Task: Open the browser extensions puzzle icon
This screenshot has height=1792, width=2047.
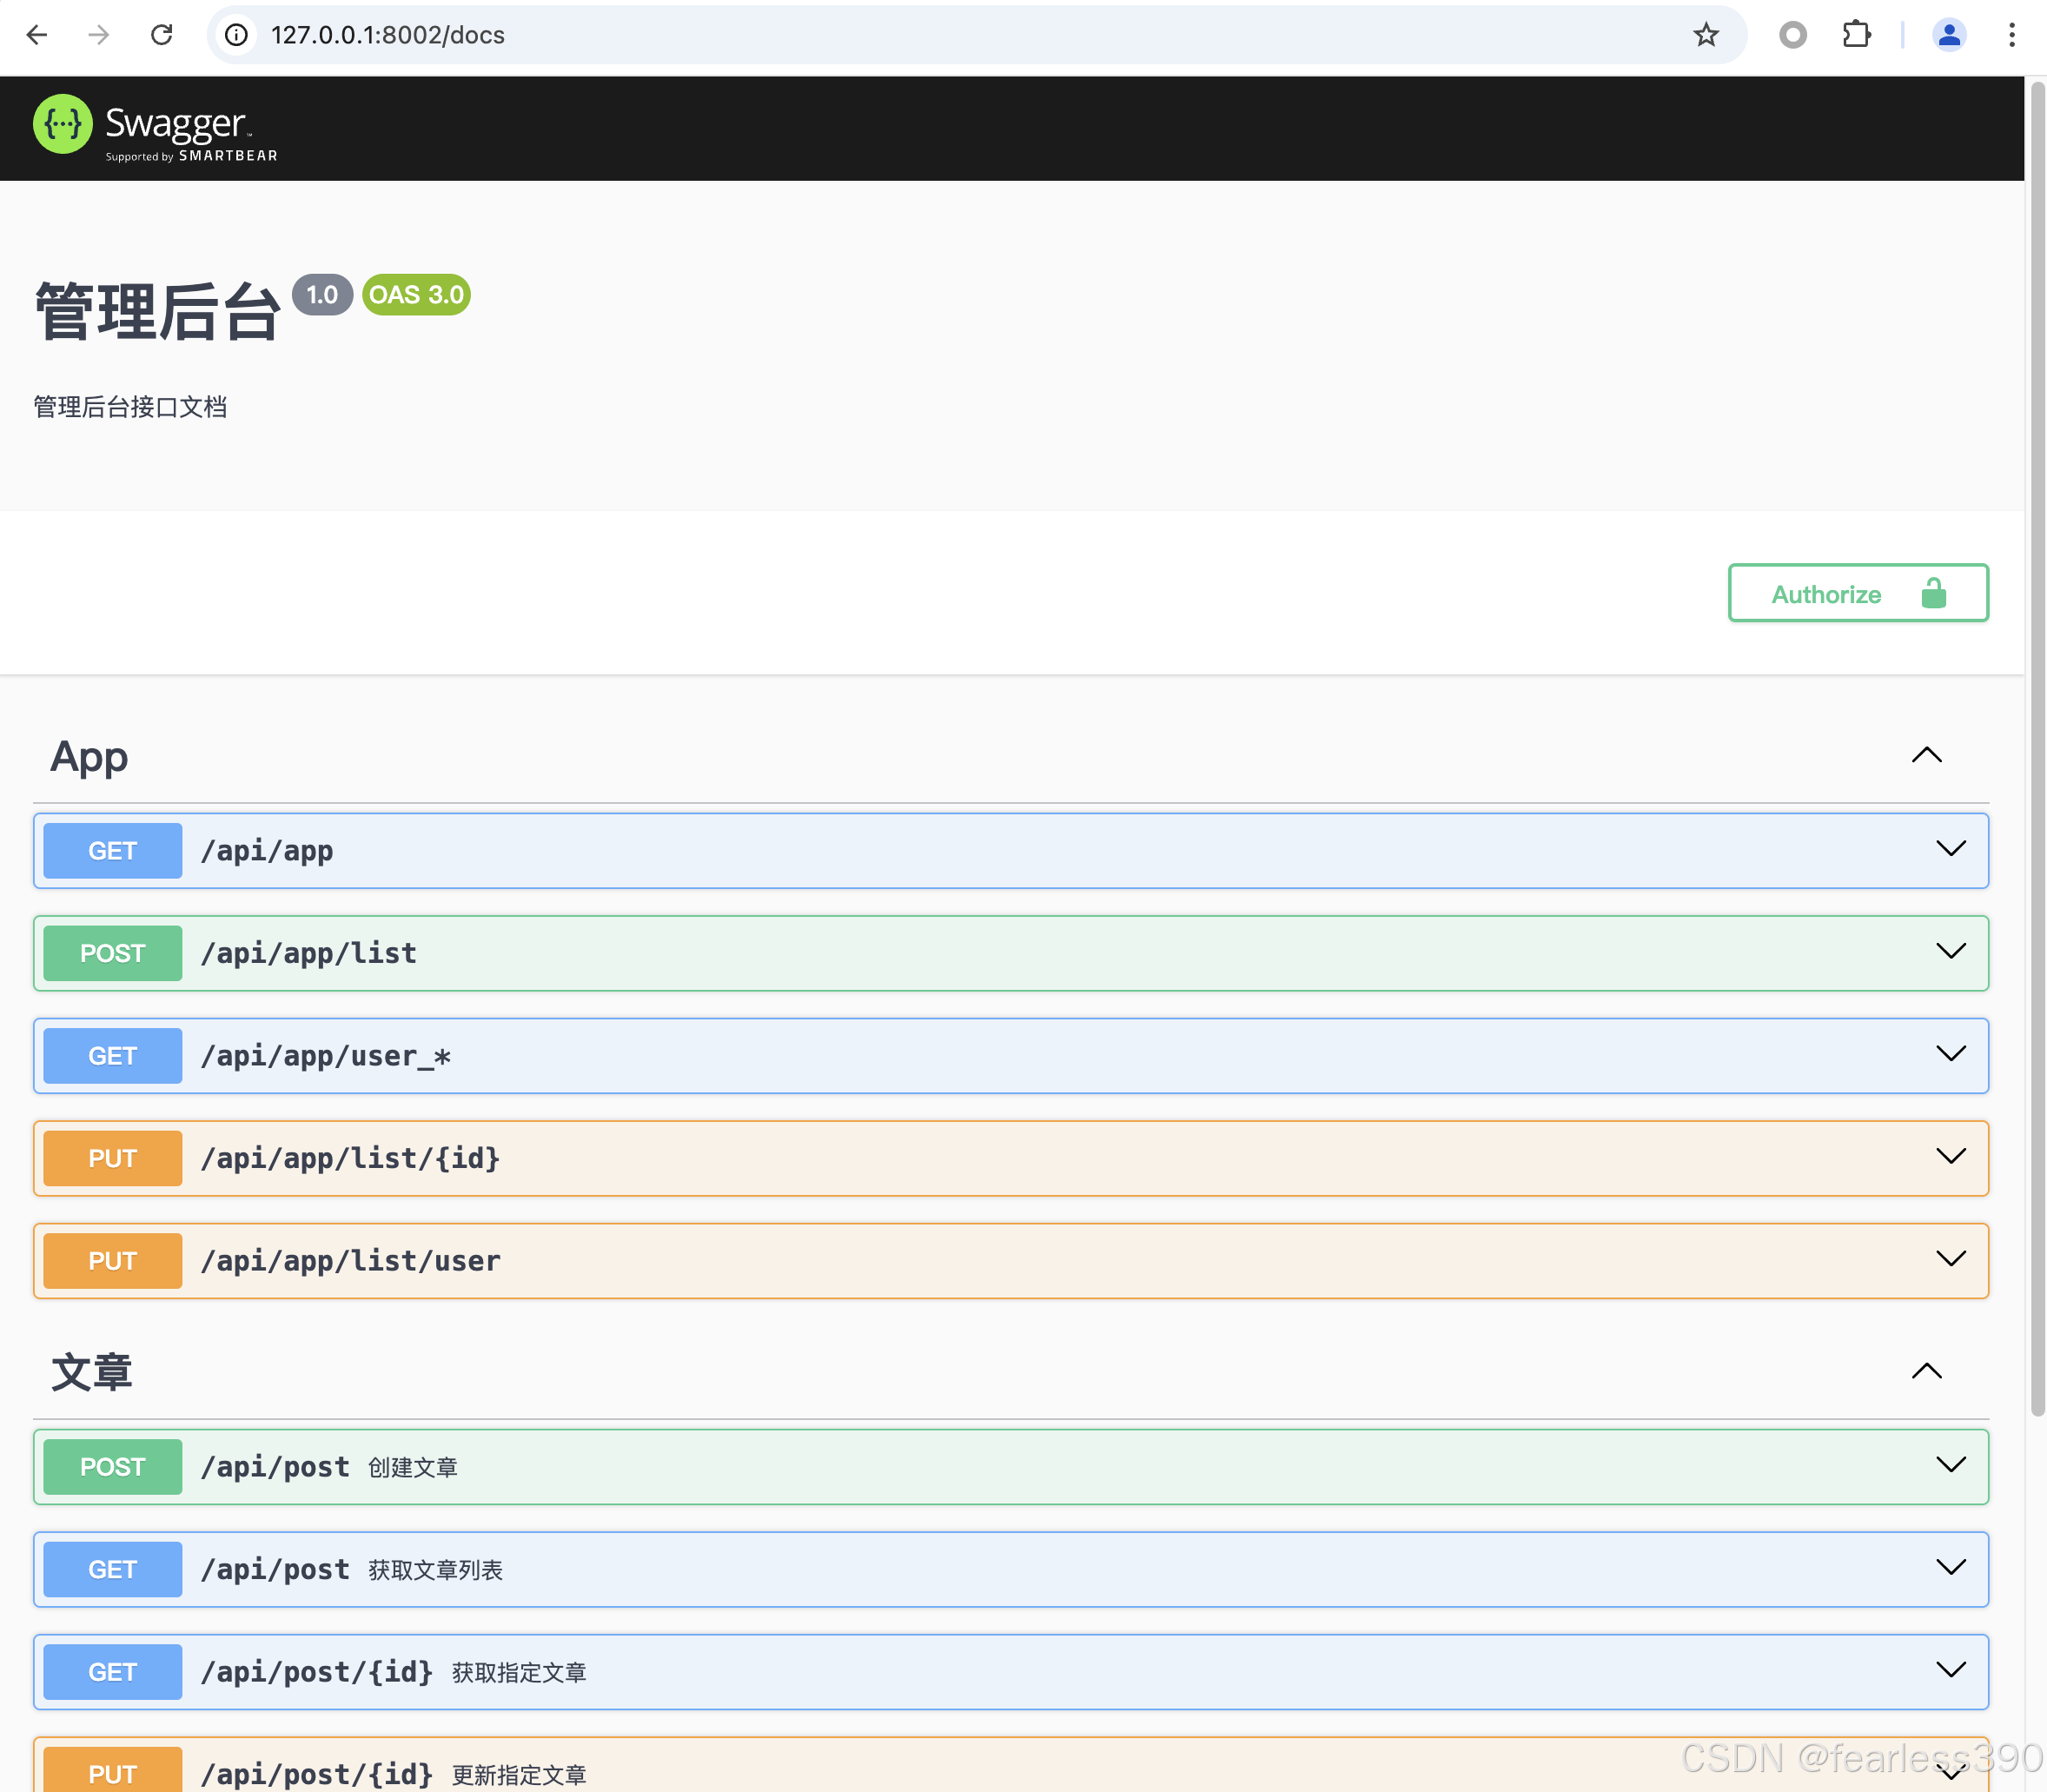Action: 1856,35
